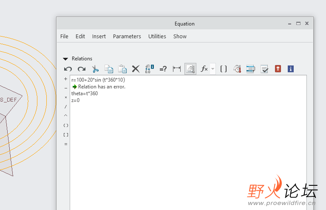Click the icon right of brackets icon
This screenshot has height=210, width=326.
pos(237,69)
